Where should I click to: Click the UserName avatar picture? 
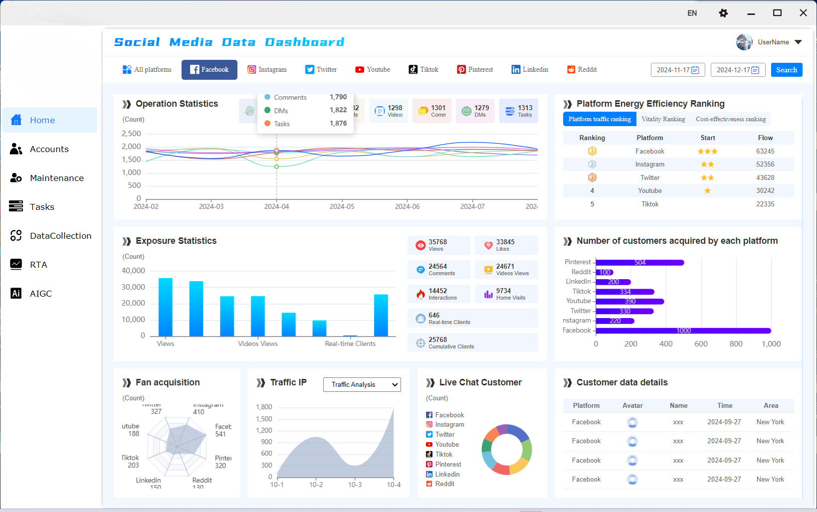pos(744,42)
